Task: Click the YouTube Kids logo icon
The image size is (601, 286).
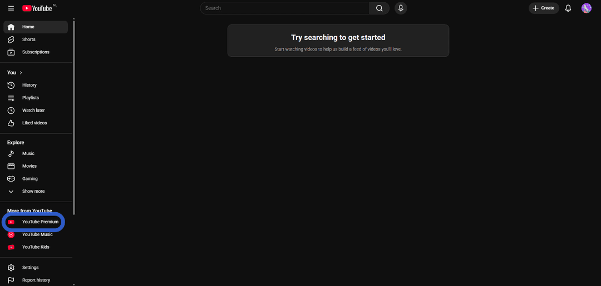Action: [x=11, y=247]
